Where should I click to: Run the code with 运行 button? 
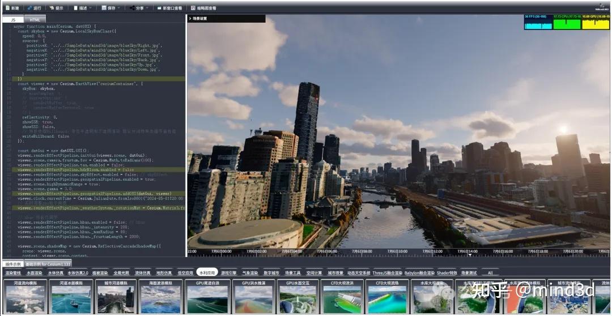click(x=34, y=8)
